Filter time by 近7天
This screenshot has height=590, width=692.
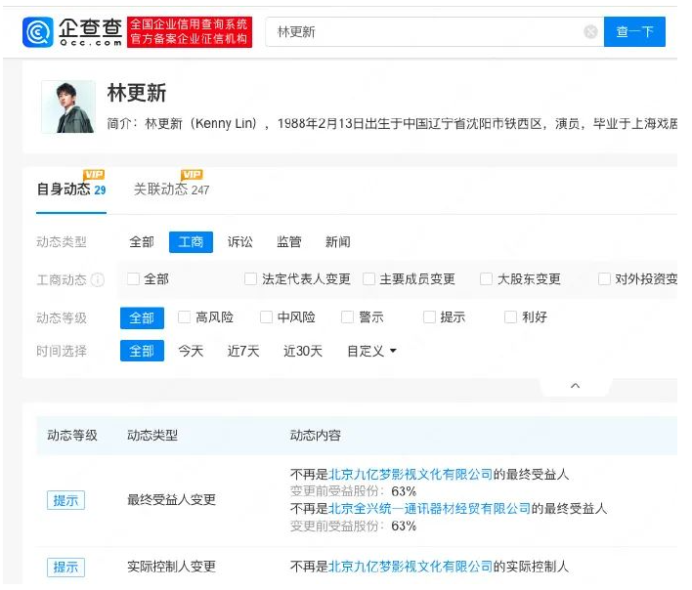(x=243, y=351)
